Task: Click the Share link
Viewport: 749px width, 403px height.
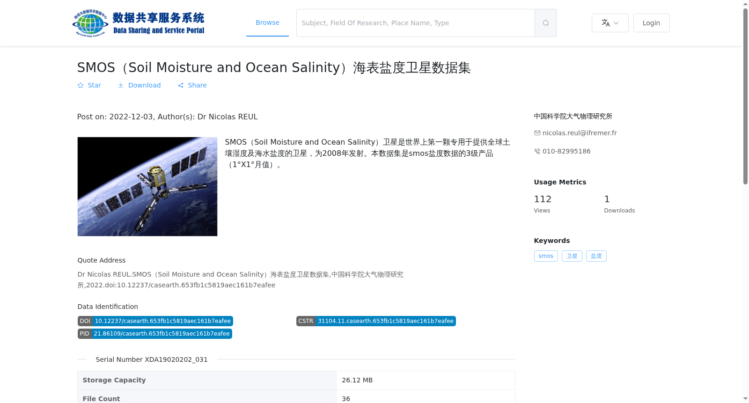Action: point(192,85)
